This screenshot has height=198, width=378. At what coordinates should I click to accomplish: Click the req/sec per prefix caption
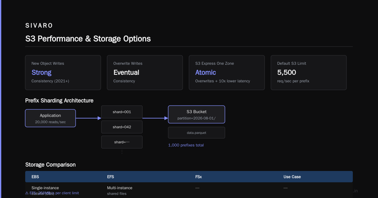(x=293, y=81)
